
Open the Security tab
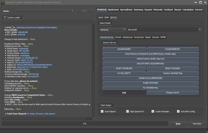[156, 37]
